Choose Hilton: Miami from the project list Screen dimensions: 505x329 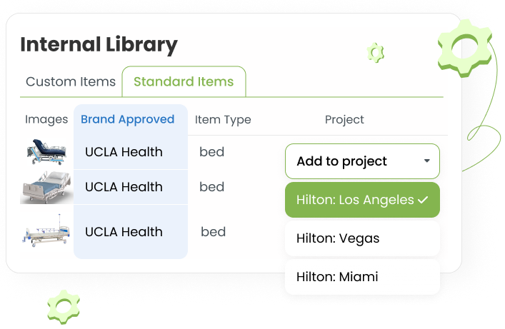(x=362, y=277)
